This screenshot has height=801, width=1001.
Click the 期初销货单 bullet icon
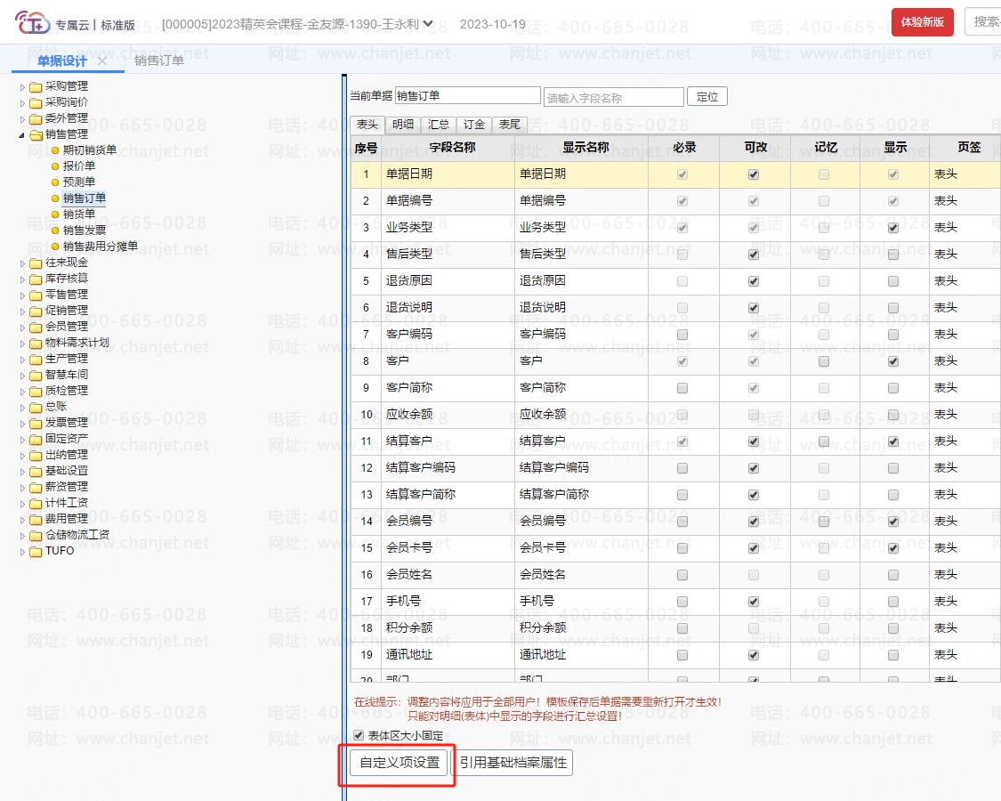click(x=55, y=150)
